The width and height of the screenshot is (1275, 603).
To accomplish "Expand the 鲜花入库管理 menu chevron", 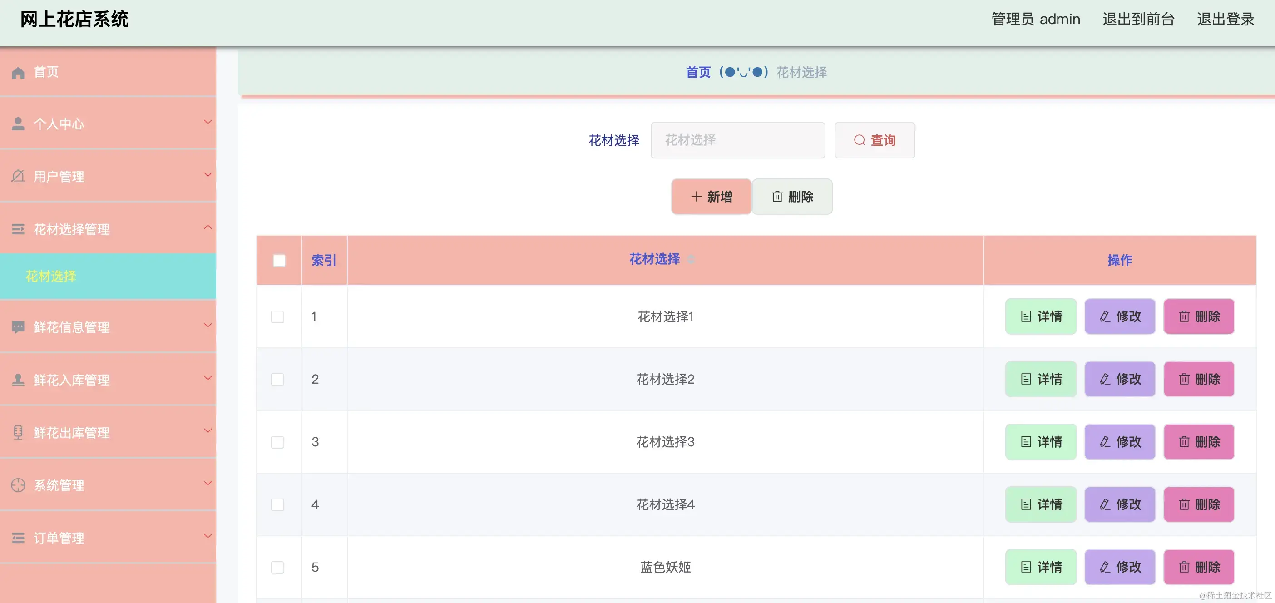I will 208,378.
